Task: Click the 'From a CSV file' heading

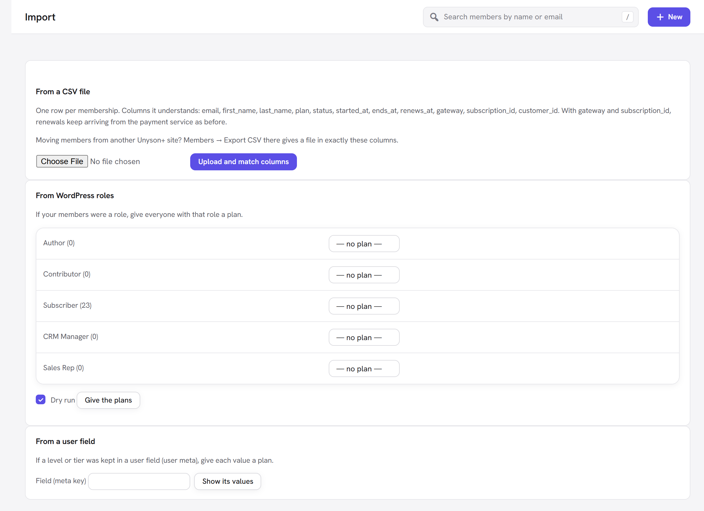Action: [x=63, y=92]
